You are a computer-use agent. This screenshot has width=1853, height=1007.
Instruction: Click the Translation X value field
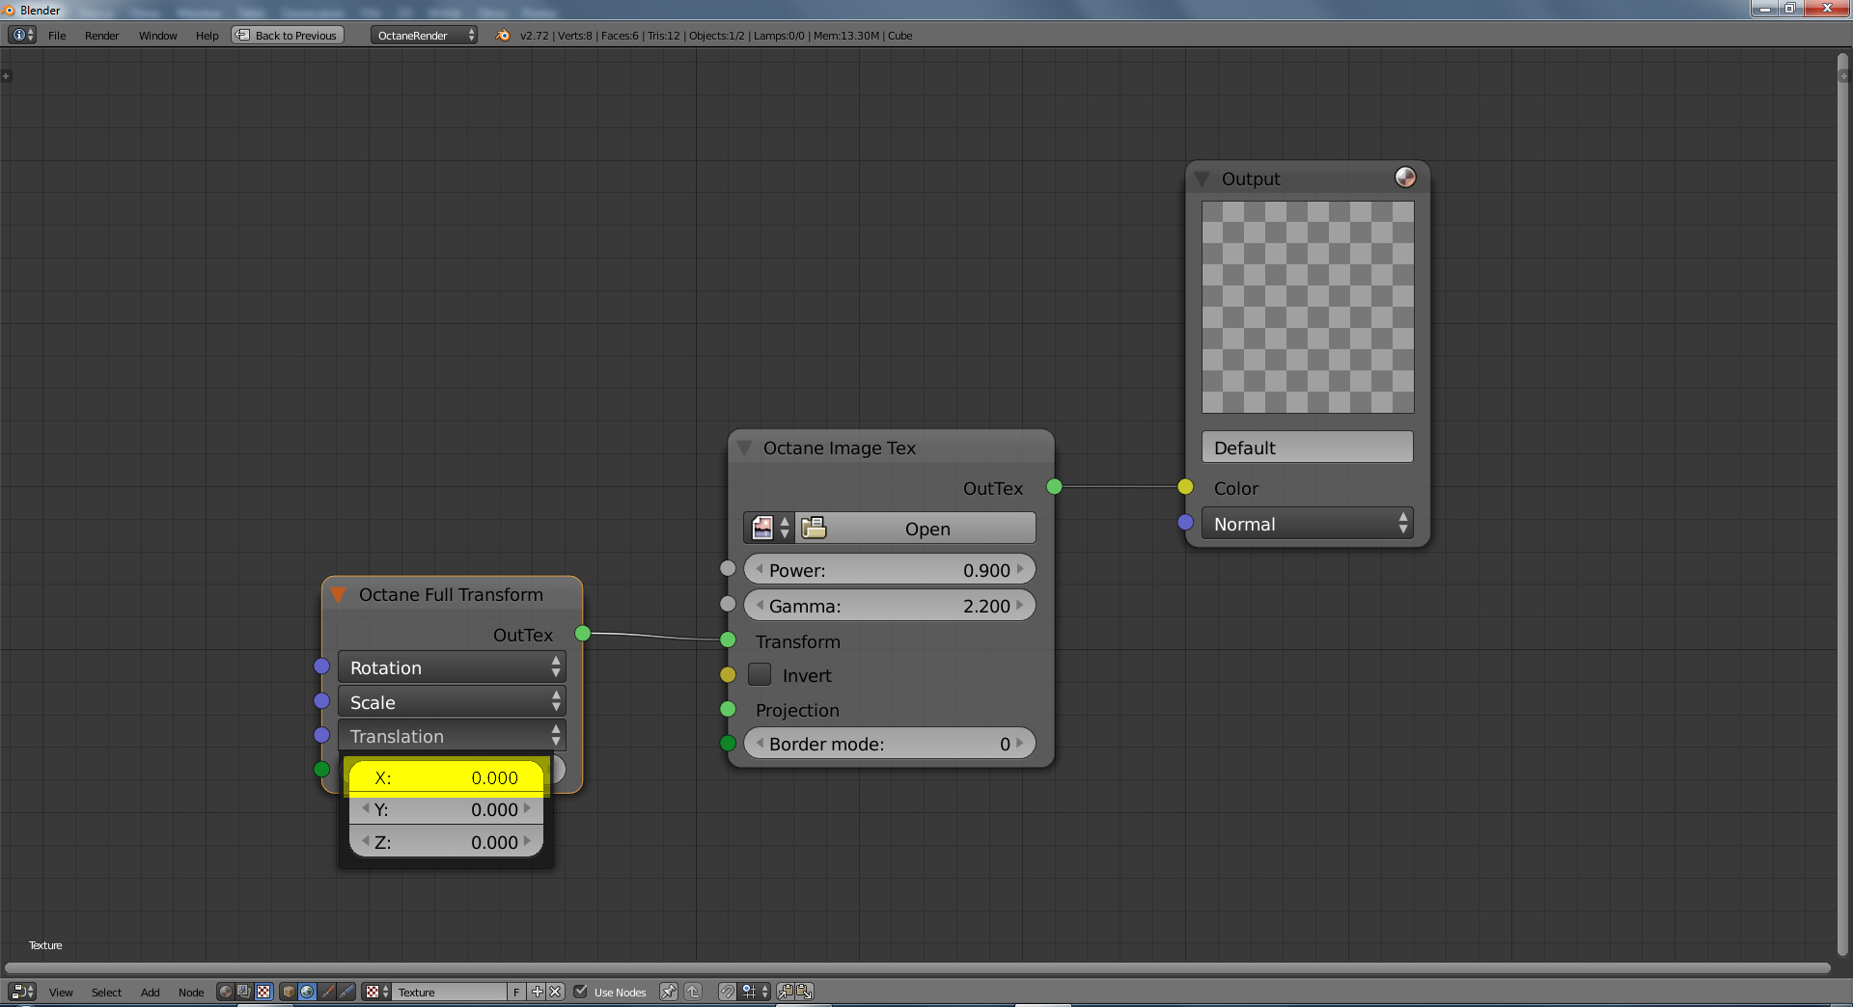447,777
